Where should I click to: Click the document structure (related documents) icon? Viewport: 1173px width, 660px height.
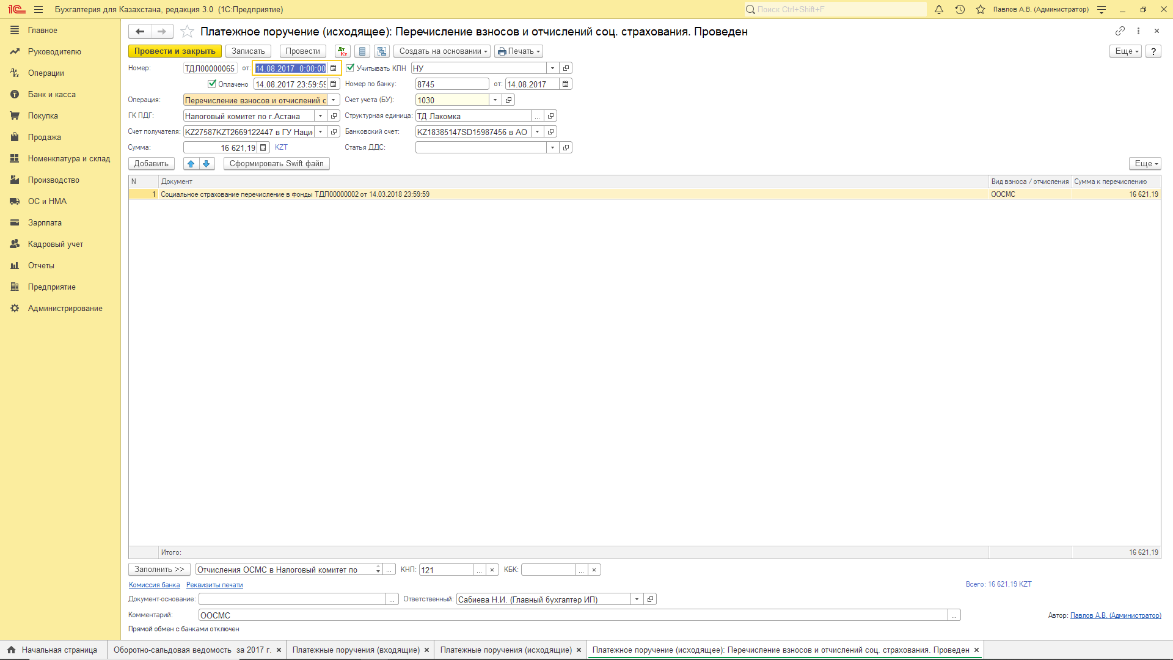[x=382, y=51]
